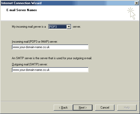Click the 'My incoming mail server is a' label

[x=29, y=27]
